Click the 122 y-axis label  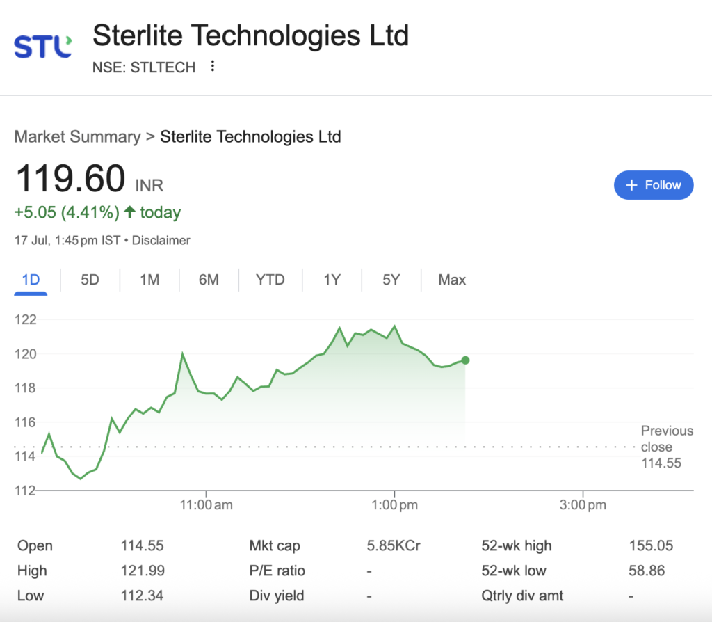tap(26, 320)
